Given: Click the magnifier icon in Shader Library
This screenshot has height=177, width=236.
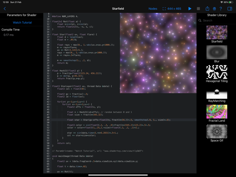Looking at the screenshot, I should coord(200,21).
